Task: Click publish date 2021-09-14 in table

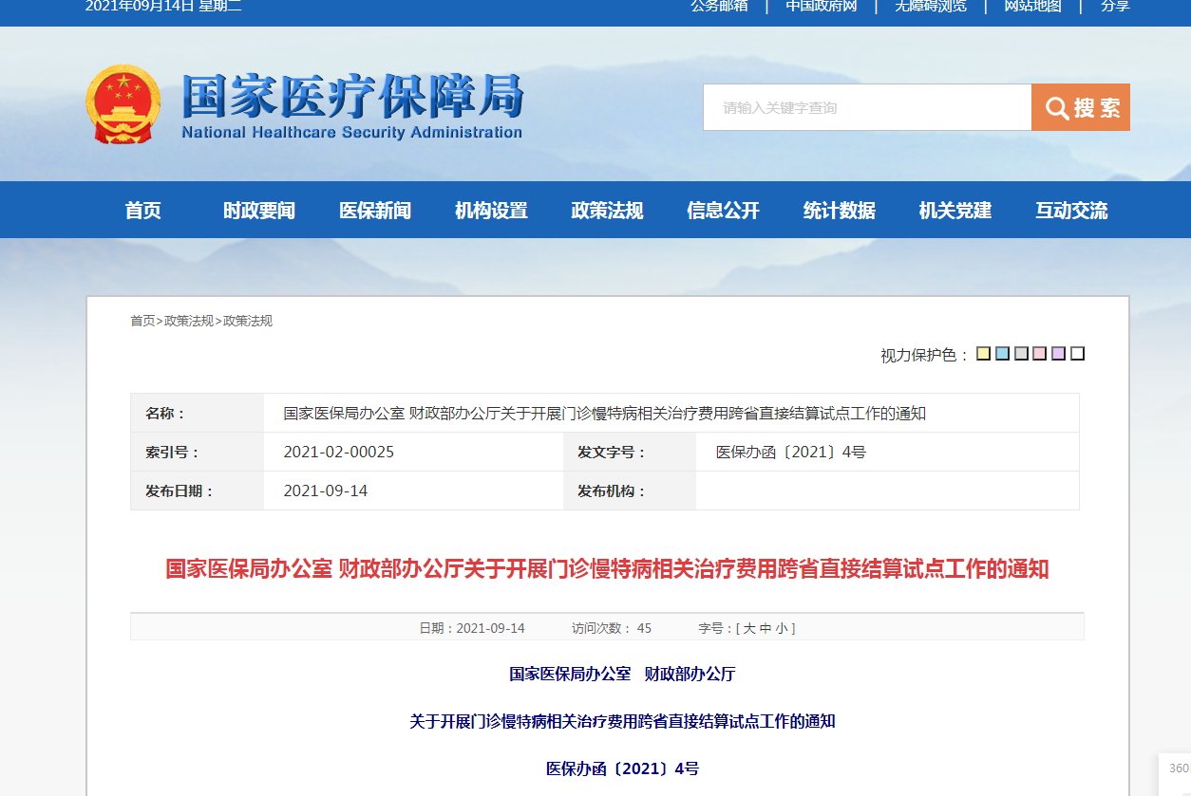Action: tap(326, 491)
